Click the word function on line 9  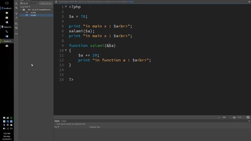coord(78,45)
